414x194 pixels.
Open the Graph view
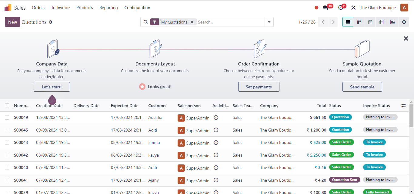[x=392, y=22]
